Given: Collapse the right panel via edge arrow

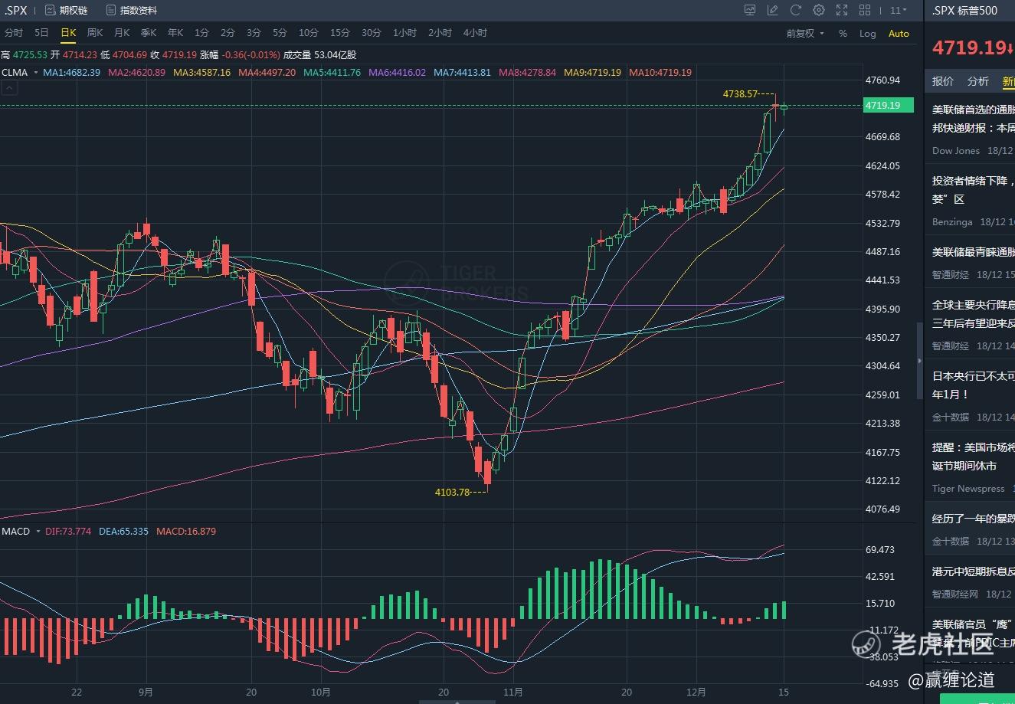Looking at the screenshot, I should [x=920, y=360].
